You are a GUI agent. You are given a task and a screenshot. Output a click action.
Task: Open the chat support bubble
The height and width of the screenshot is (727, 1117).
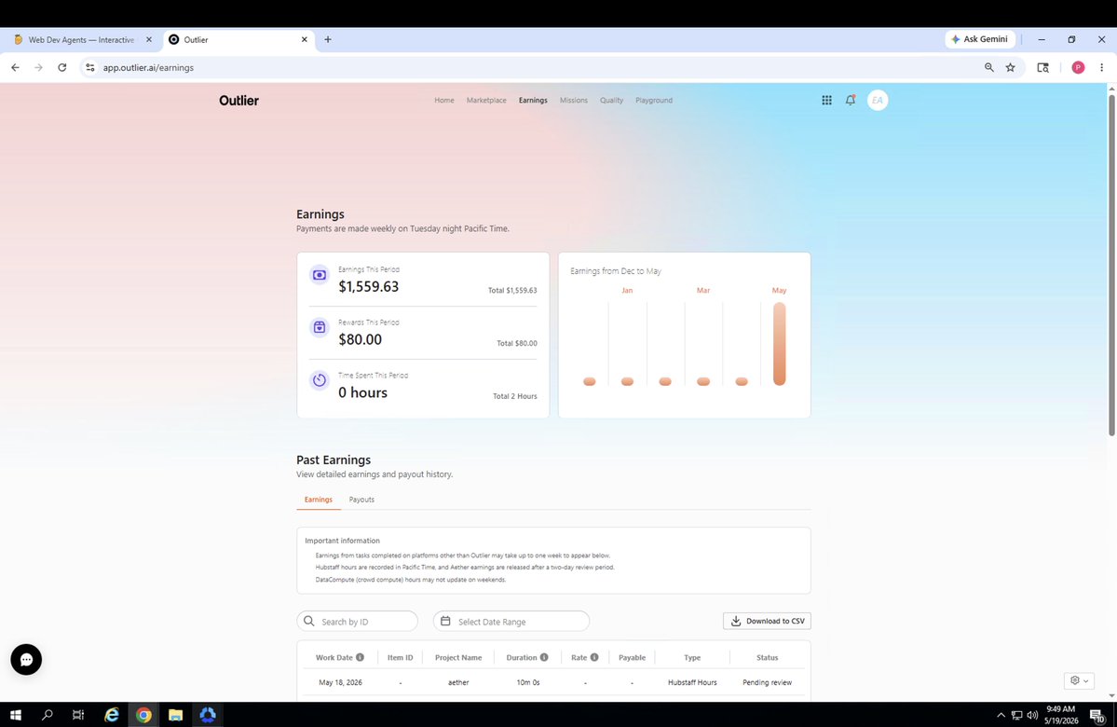click(x=26, y=659)
